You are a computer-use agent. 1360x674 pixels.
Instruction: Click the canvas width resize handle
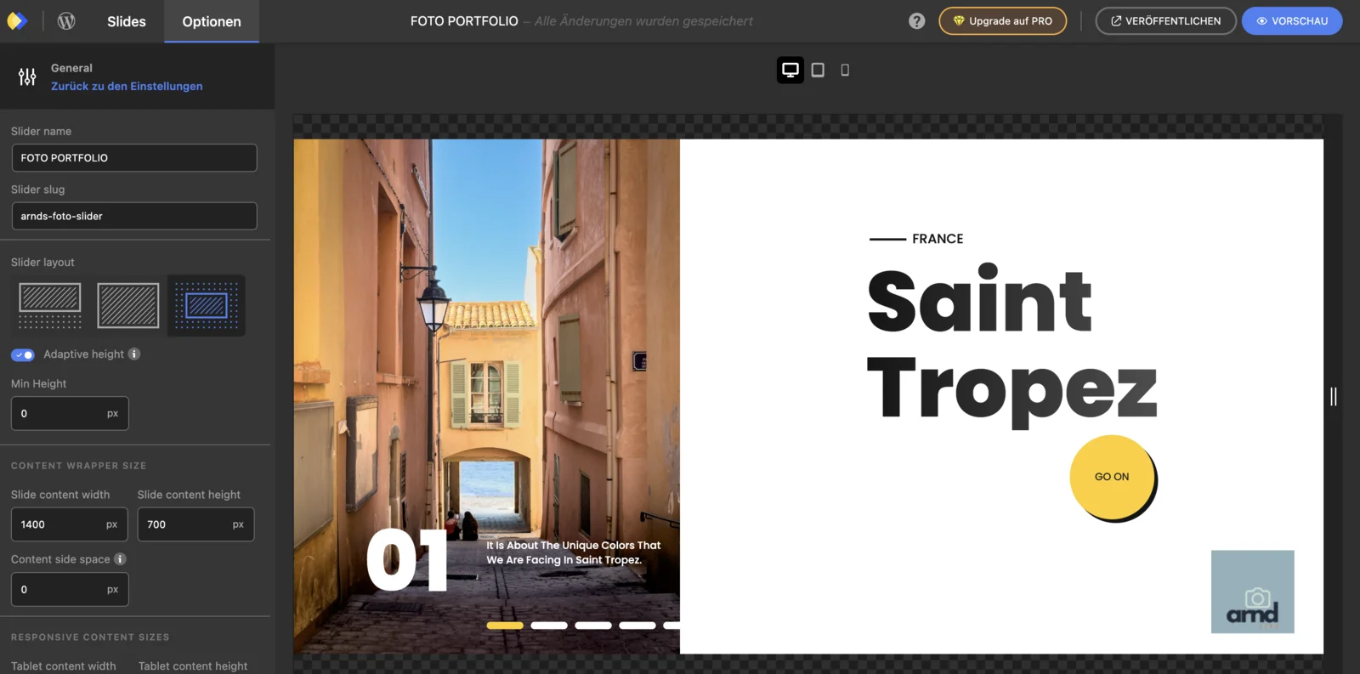point(1333,396)
